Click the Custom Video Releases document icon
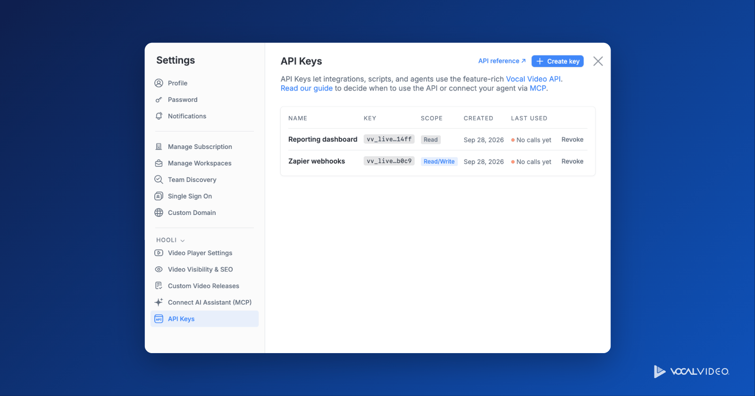 coord(159,286)
